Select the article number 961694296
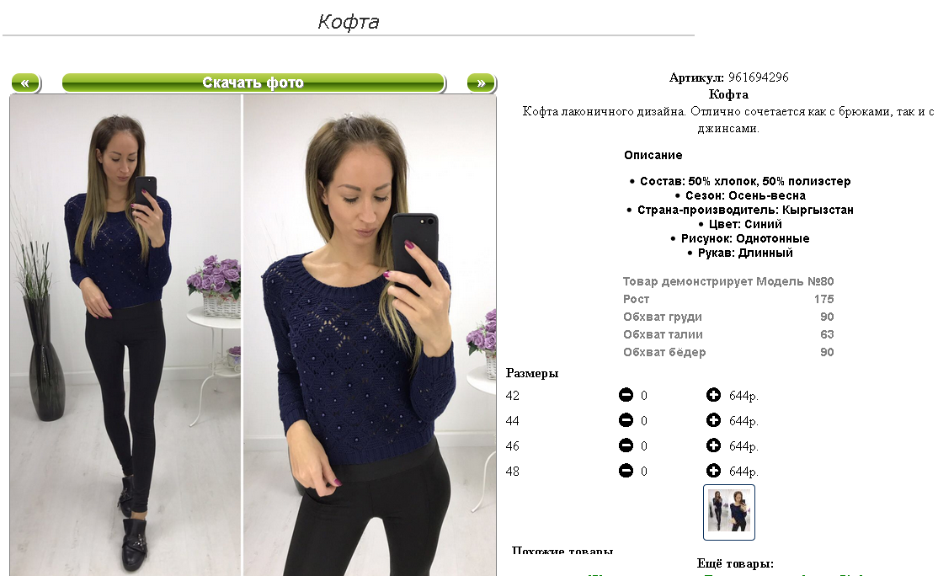 (758, 77)
